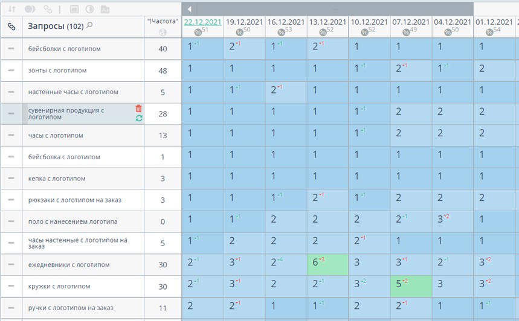Screen dimensions: 519x321
Task: Click the globe icon under Частота
Action: pos(163,32)
